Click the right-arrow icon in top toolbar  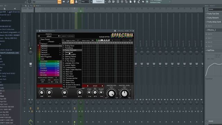click(x=64, y=2)
